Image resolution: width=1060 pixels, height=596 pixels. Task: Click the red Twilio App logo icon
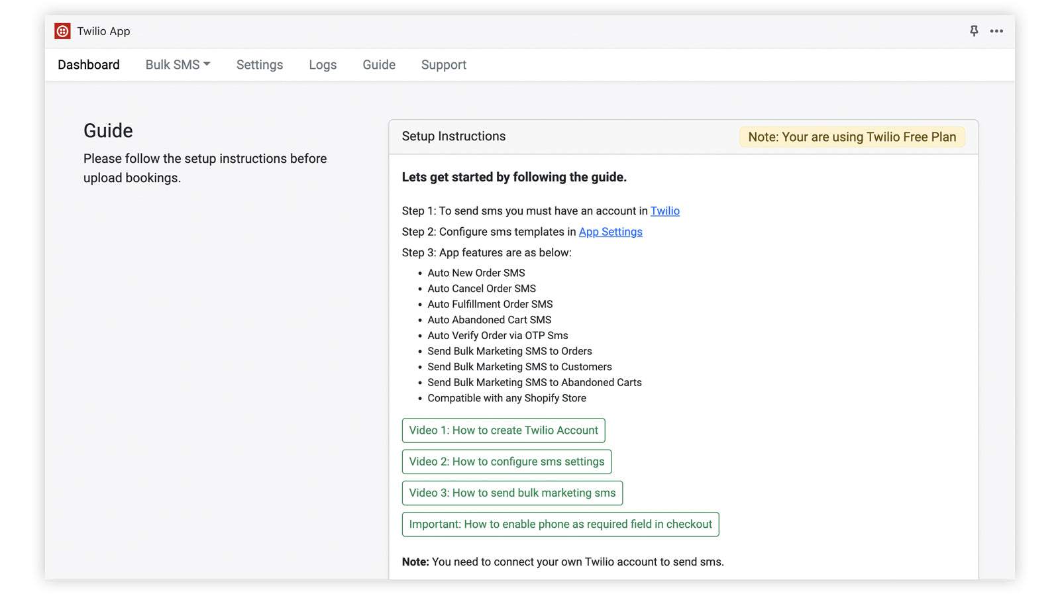coord(62,31)
